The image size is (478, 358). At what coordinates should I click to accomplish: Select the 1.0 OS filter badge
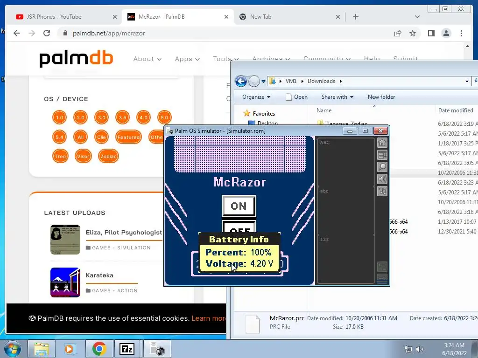tap(59, 117)
